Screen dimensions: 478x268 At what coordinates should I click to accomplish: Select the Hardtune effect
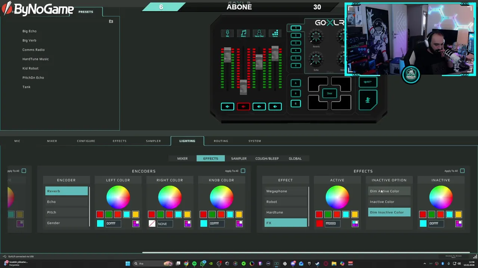(x=286, y=212)
